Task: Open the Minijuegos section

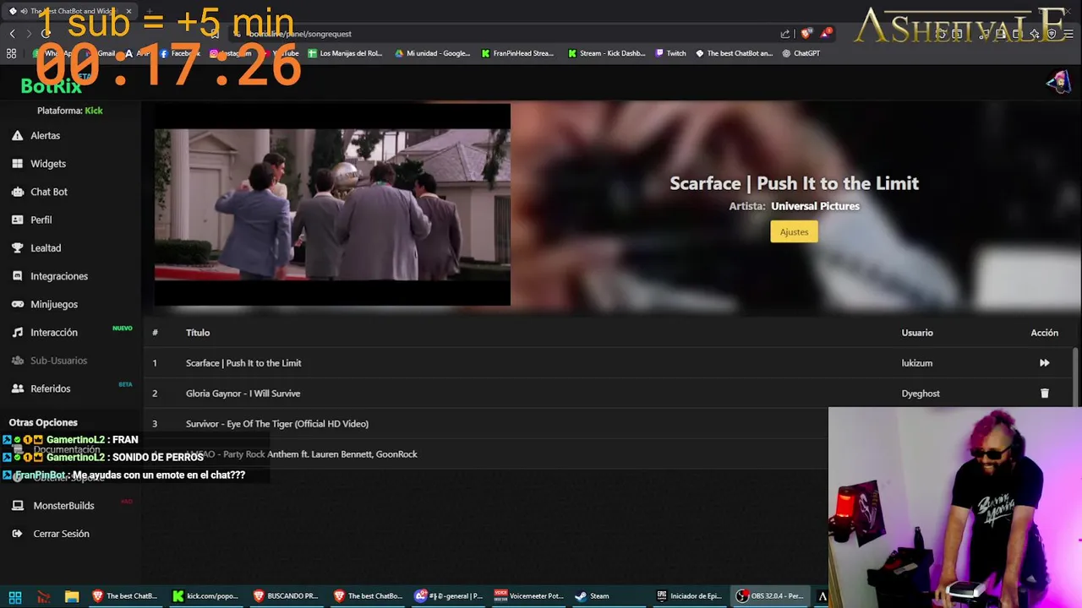Action: click(x=53, y=304)
